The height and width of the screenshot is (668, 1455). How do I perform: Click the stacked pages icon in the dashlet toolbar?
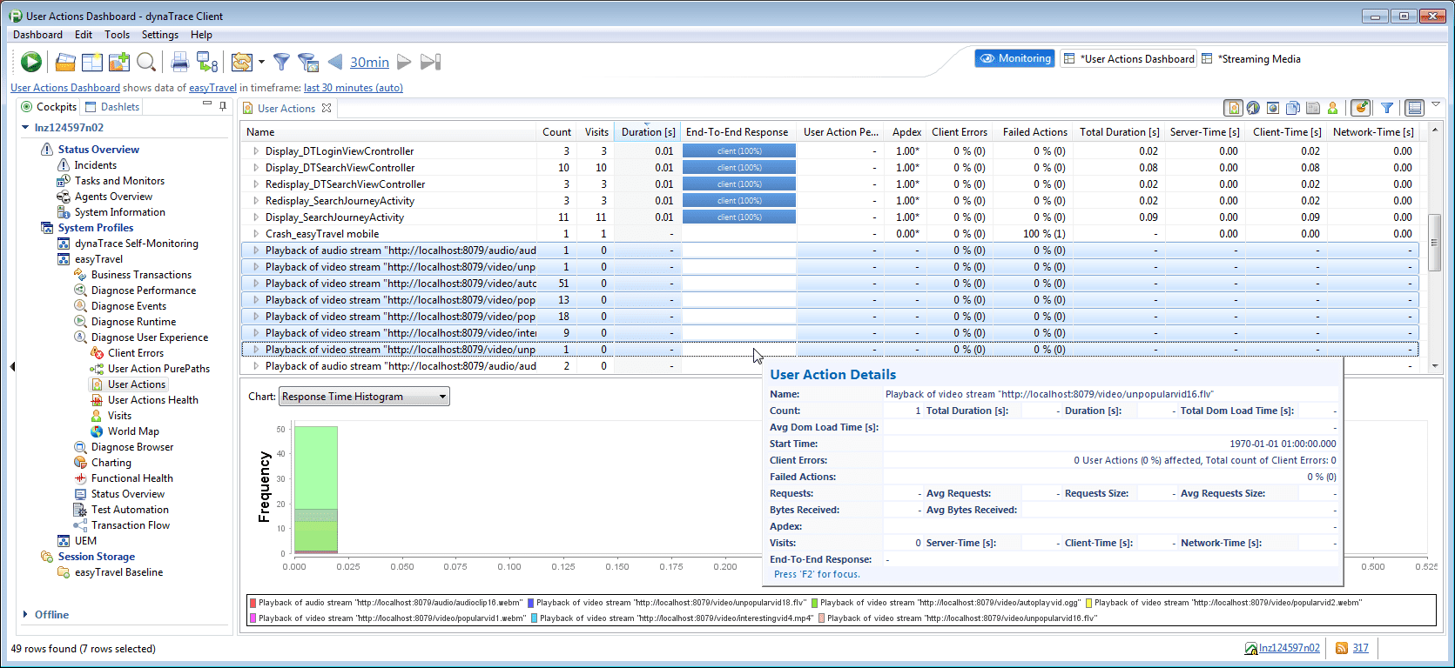pos(1293,108)
